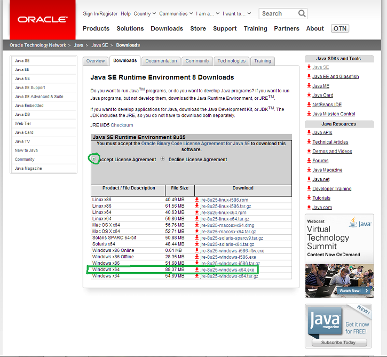387x357 pixels.
Task: Switch to the Training tab
Action: [263, 61]
